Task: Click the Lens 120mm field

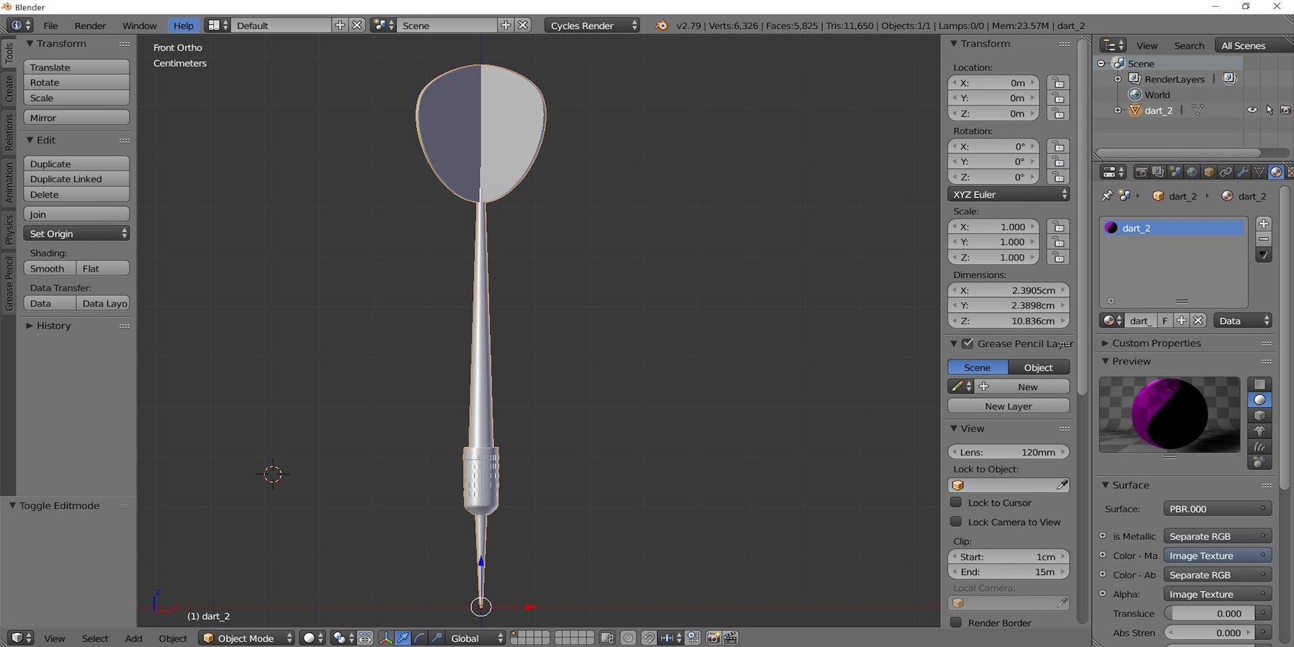Action: point(1008,452)
